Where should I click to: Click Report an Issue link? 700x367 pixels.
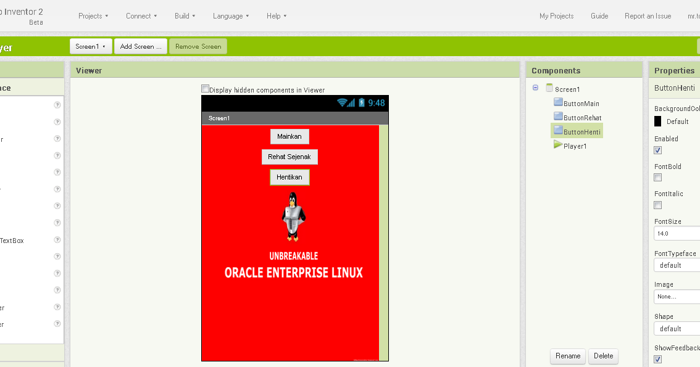(648, 16)
